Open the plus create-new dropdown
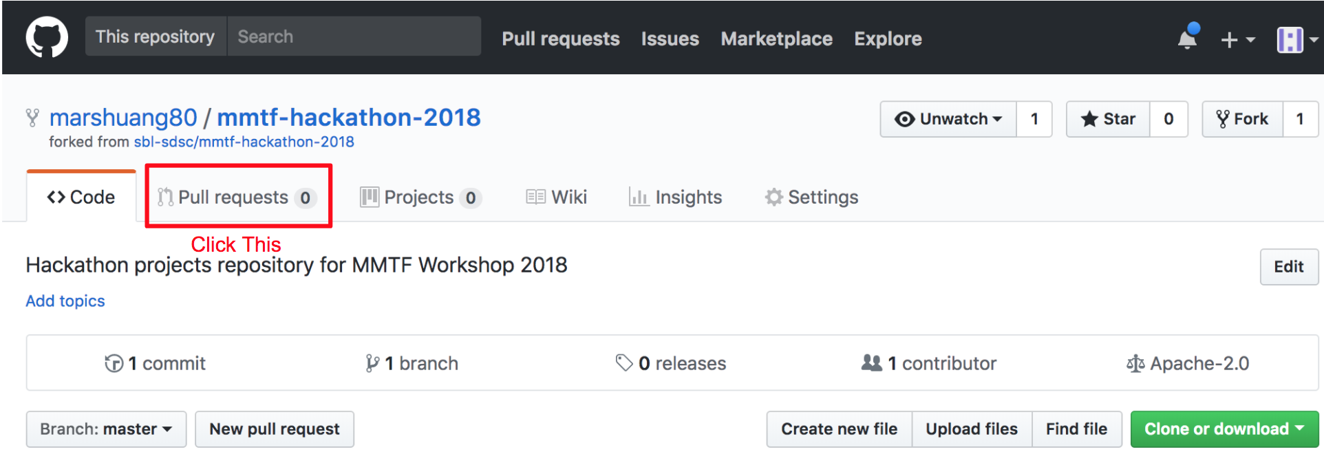 1237,40
